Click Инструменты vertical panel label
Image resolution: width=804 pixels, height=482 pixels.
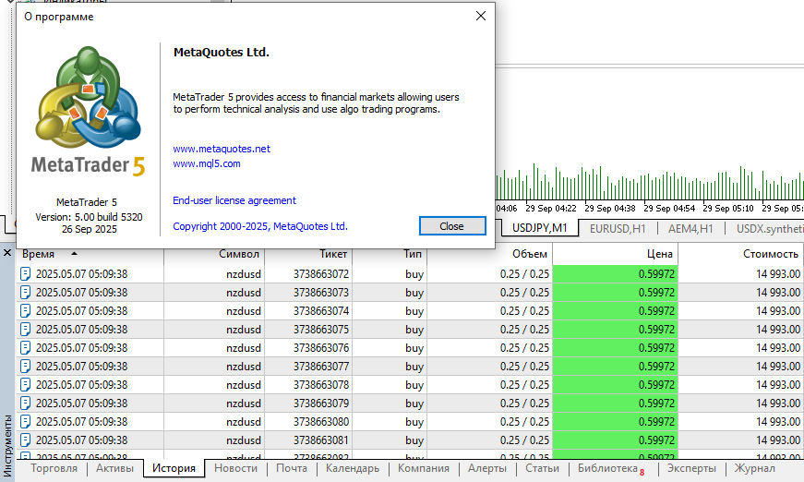coord(7,445)
